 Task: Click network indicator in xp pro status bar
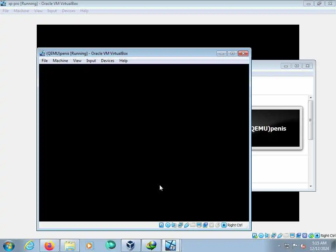pyautogui.click(x=273, y=236)
